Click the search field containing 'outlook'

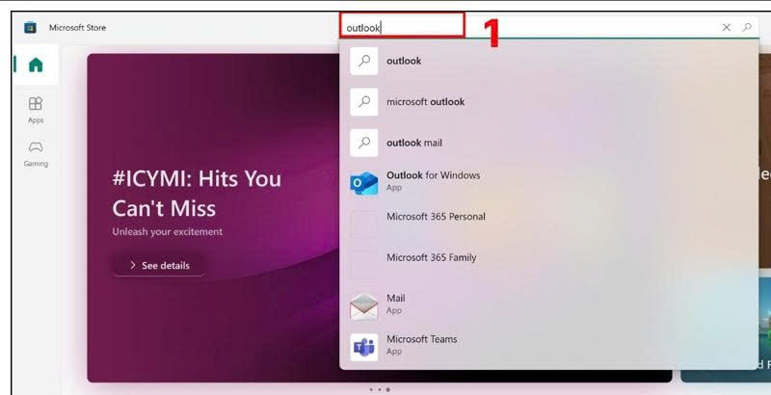pos(549,28)
